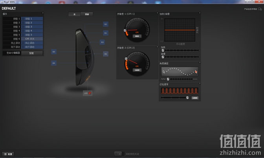The width and height of the screenshot is (264, 158).
Task: Click the deceleration slider handle
Action: (x=163, y=57)
